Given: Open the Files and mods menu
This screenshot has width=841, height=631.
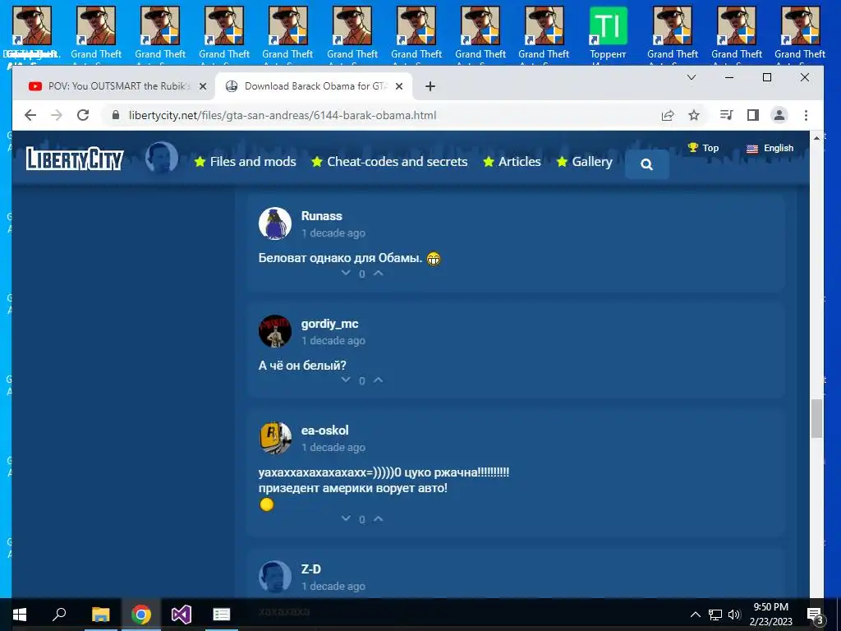Looking at the screenshot, I should point(245,162).
